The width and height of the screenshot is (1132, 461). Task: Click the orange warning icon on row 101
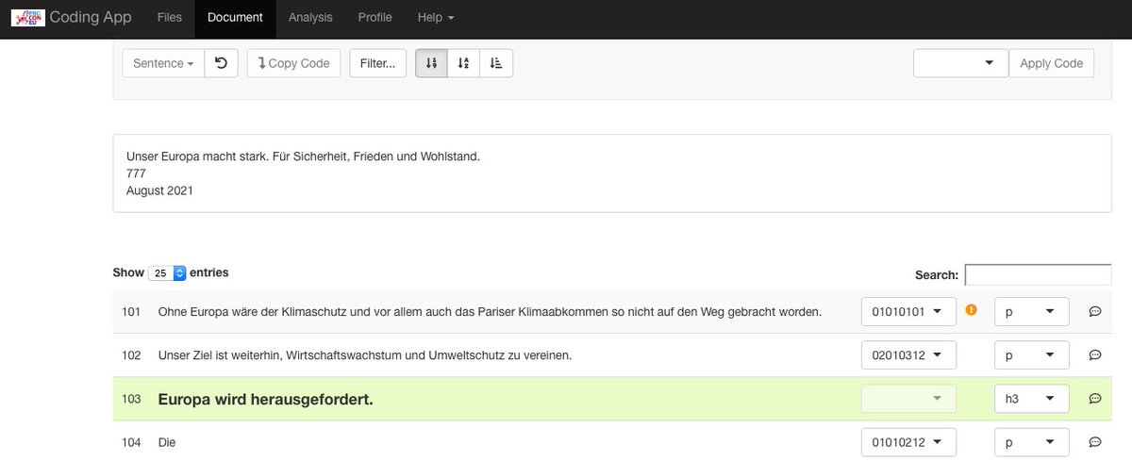point(972,309)
